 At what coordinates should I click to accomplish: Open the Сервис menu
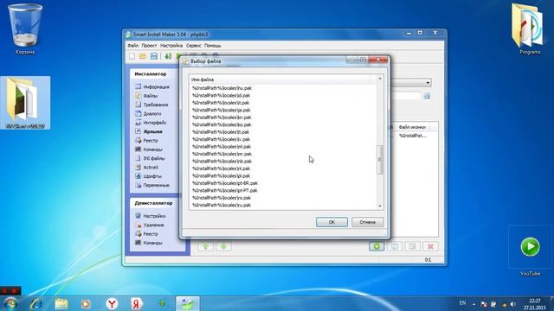(193, 46)
